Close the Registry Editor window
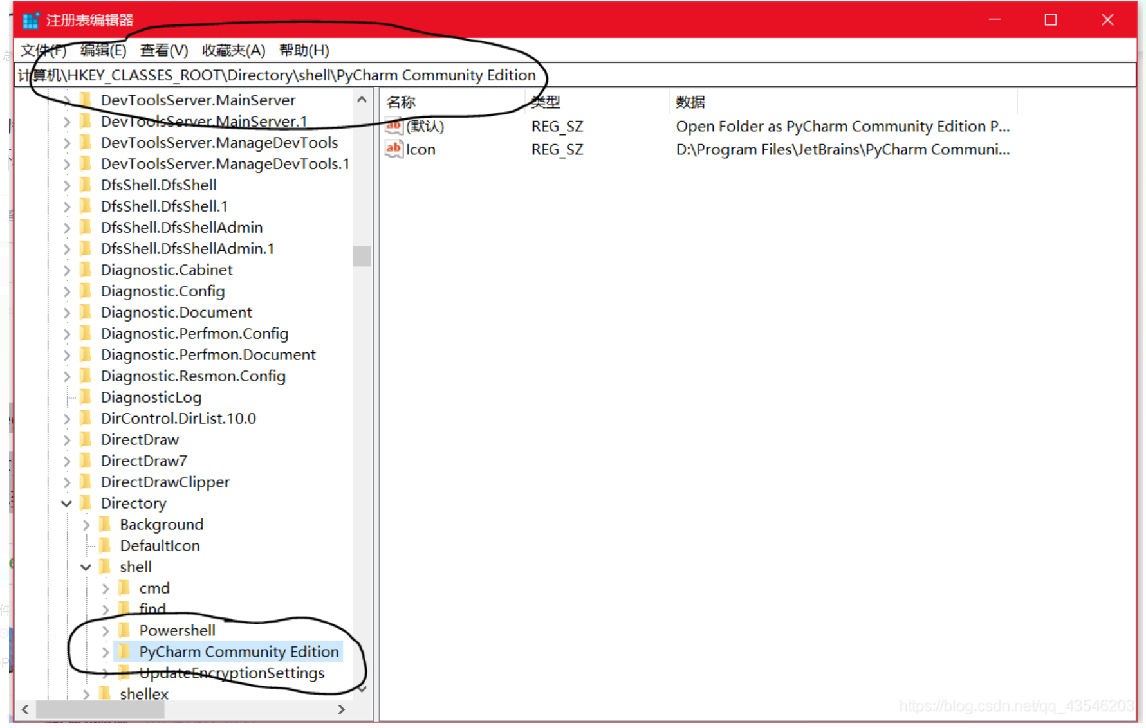 pos(1107,20)
